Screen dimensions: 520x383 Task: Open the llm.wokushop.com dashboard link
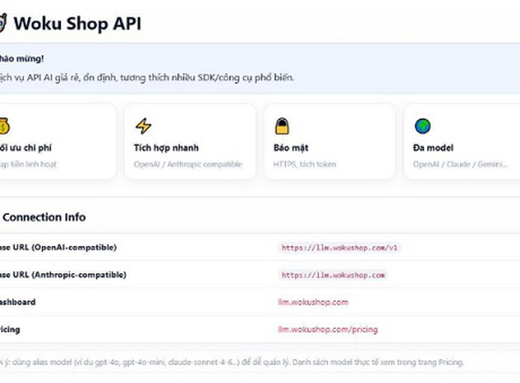(x=313, y=302)
